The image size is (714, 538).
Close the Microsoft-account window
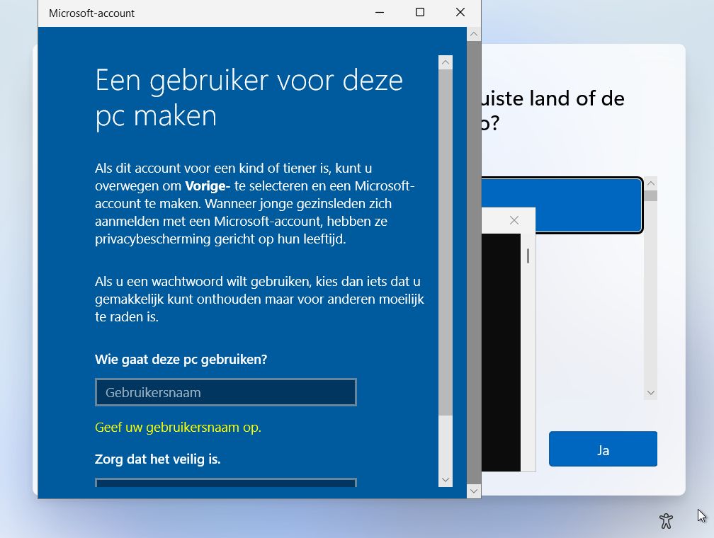pyautogui.click(x=460, y=13)
